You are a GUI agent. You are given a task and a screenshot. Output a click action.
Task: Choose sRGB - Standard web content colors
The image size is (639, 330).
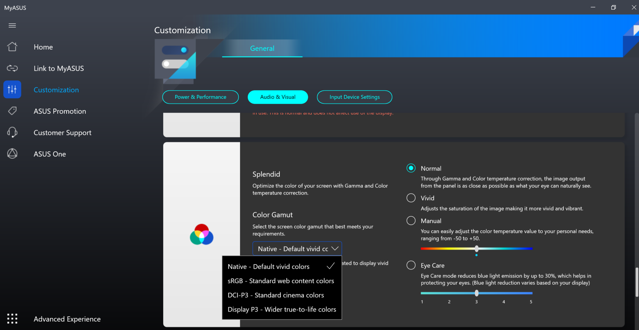point(281,281)
